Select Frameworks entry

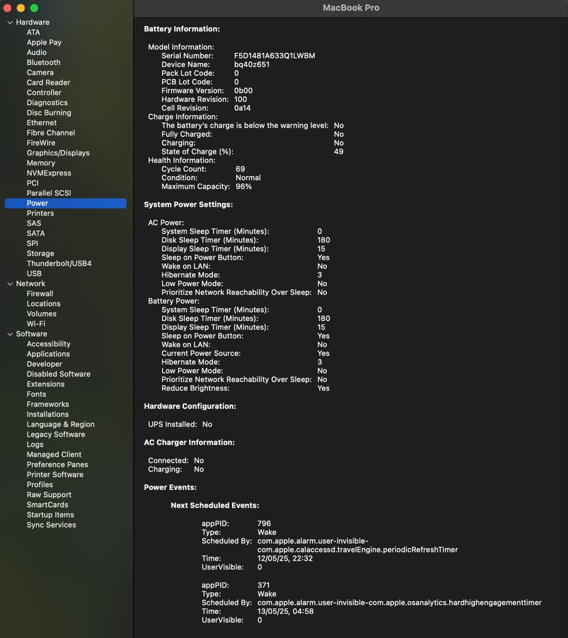tap(48, 404)
